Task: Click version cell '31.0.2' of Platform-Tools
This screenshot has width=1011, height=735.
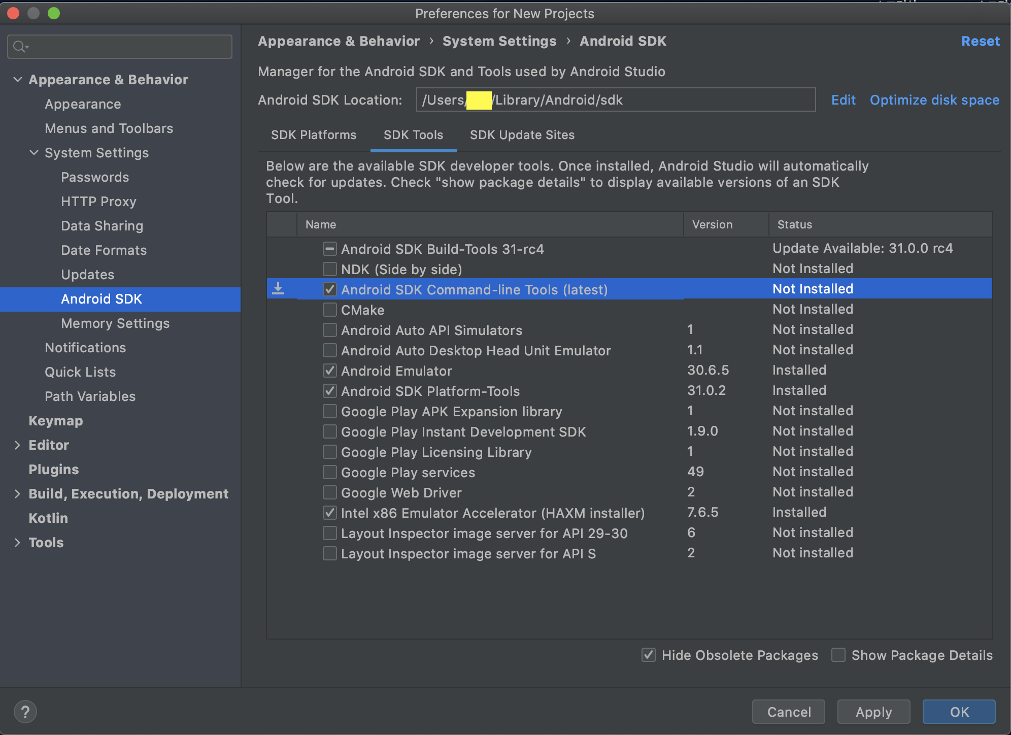Action: point(706,390)
